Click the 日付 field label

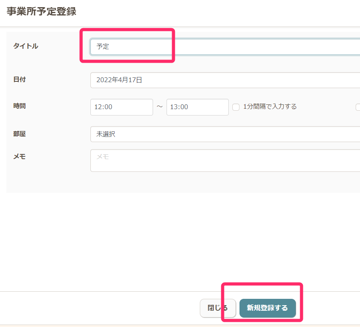pyautogui.click(x=19, y=79)
